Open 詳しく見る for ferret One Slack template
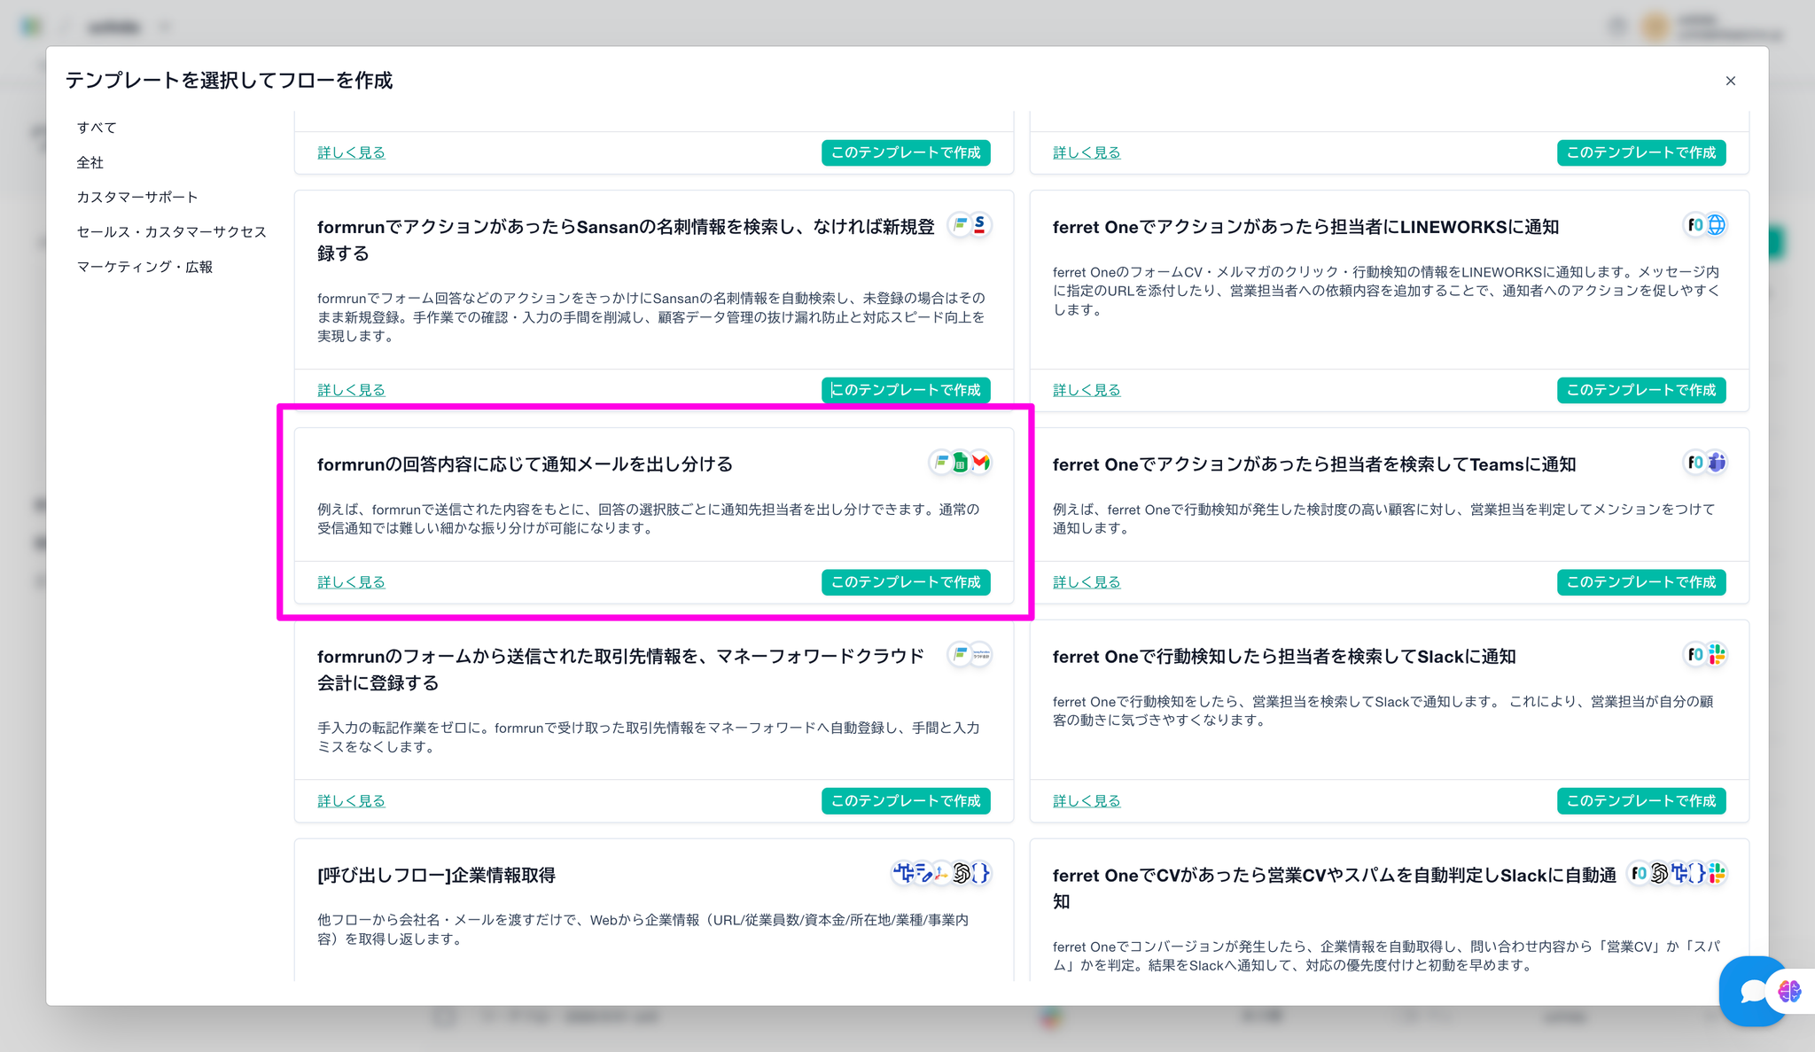Image resolution: width=1815 pixels, height=1052 pixels. 1087,801
